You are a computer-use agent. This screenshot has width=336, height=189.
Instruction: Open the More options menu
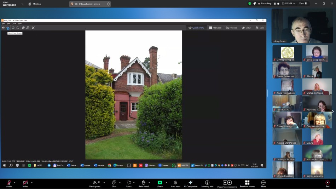263,183
